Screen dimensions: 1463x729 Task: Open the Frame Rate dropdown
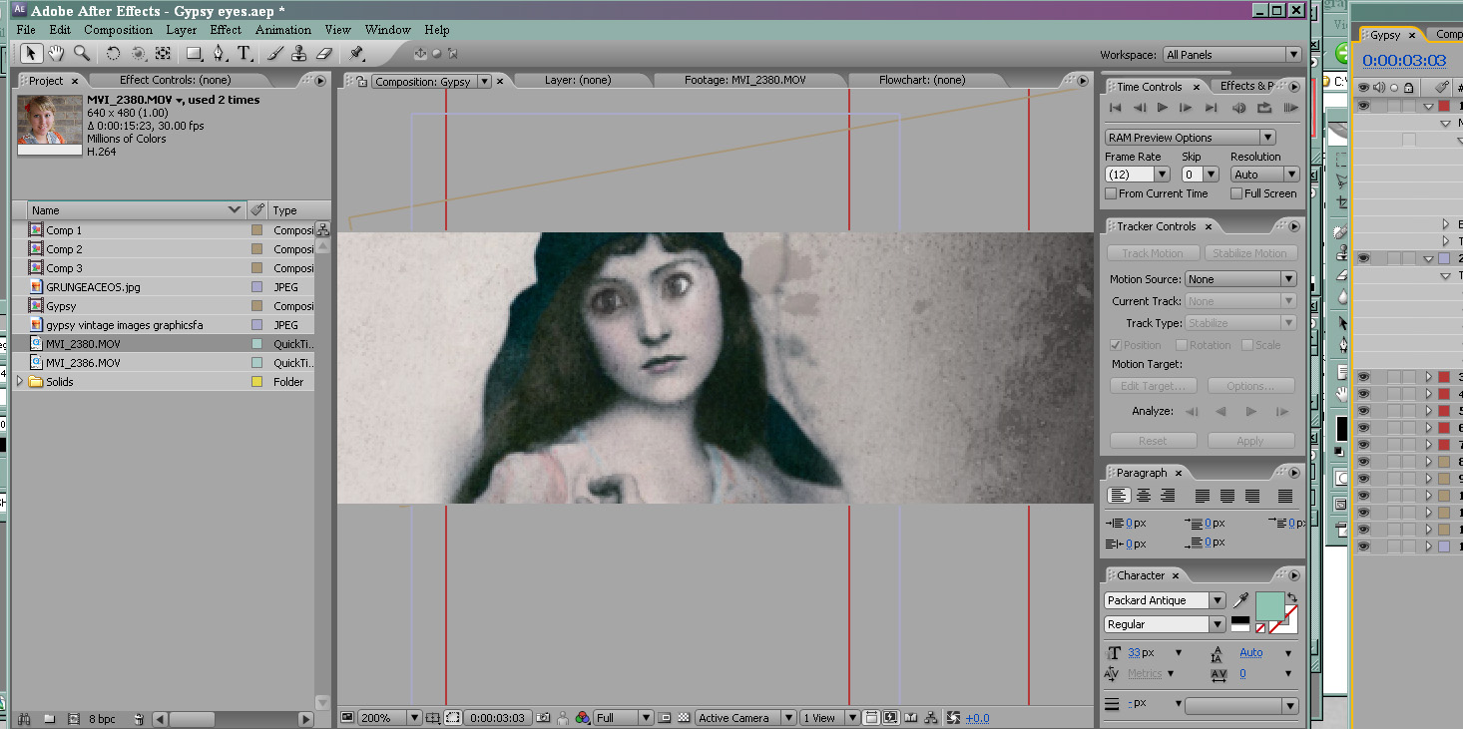tap(1137, 175)
